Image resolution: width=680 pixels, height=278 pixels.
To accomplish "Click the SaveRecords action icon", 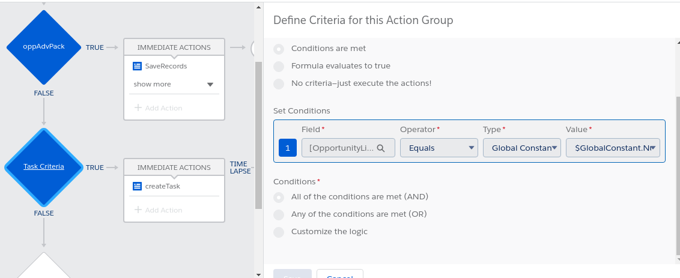I will click(137, 66).
